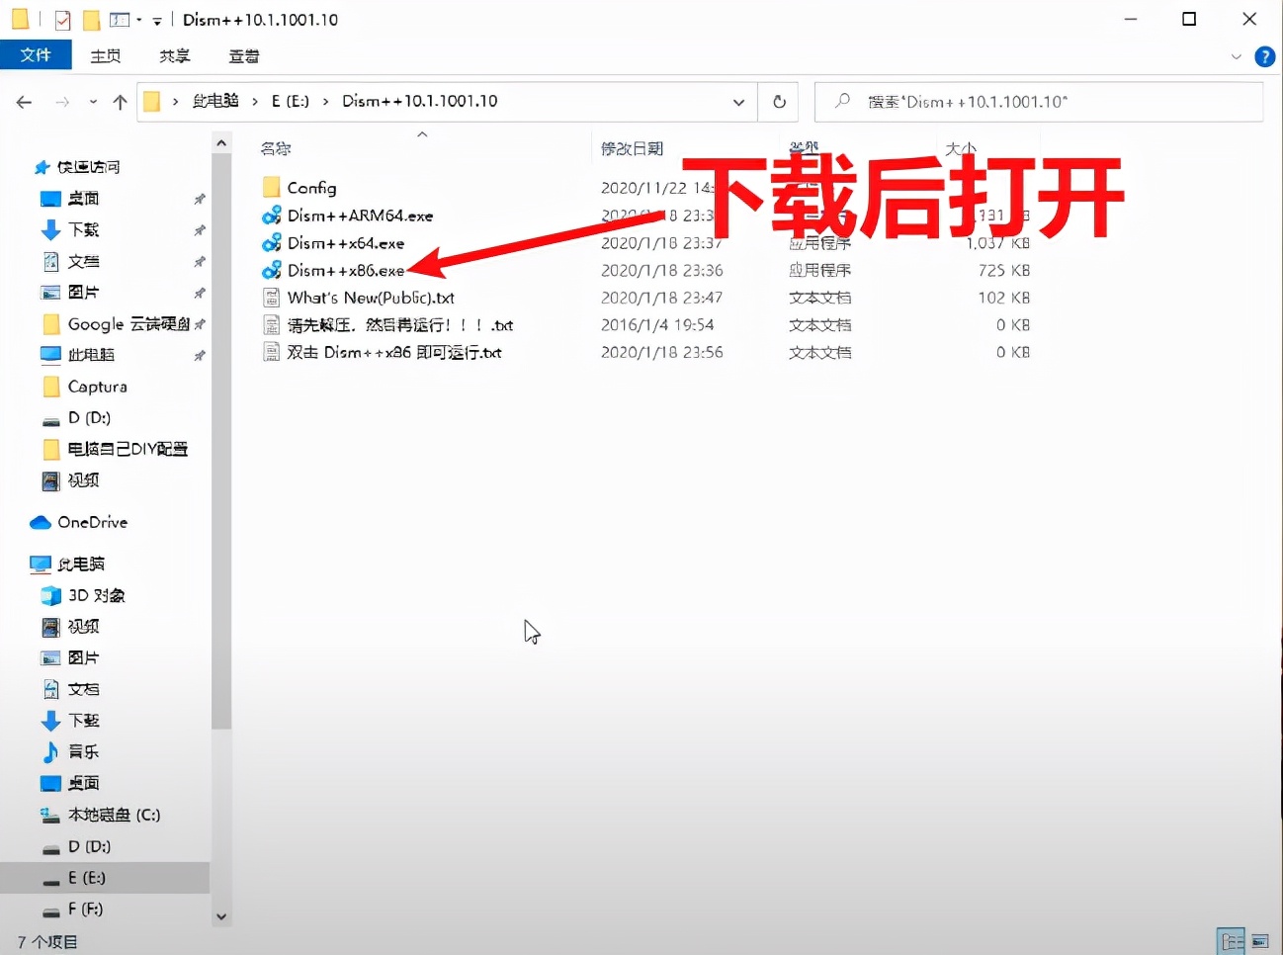
Task: Switch to large icons view in status bar
Action: [x=1261, y=941]
